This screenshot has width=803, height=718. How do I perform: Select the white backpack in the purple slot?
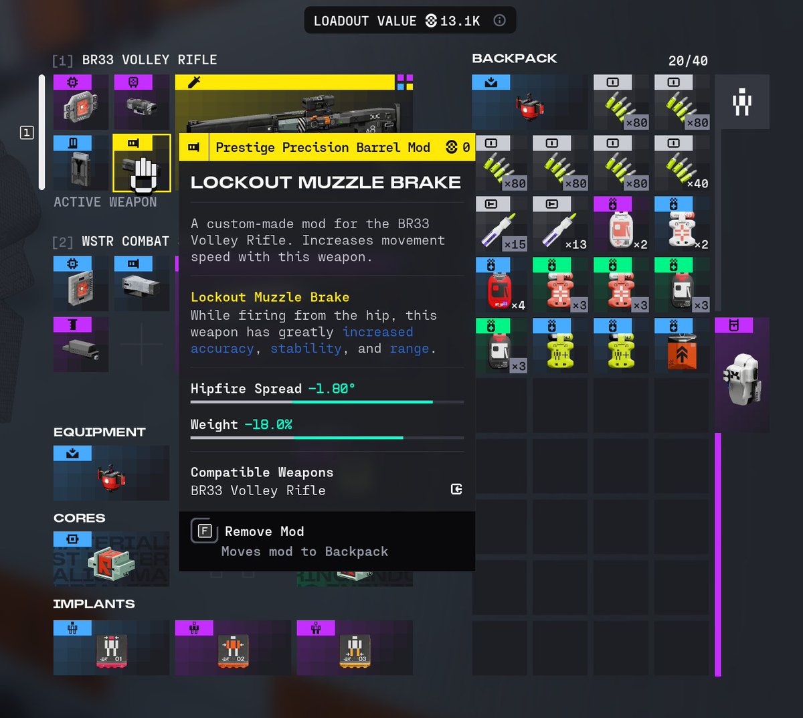point(742,375)
